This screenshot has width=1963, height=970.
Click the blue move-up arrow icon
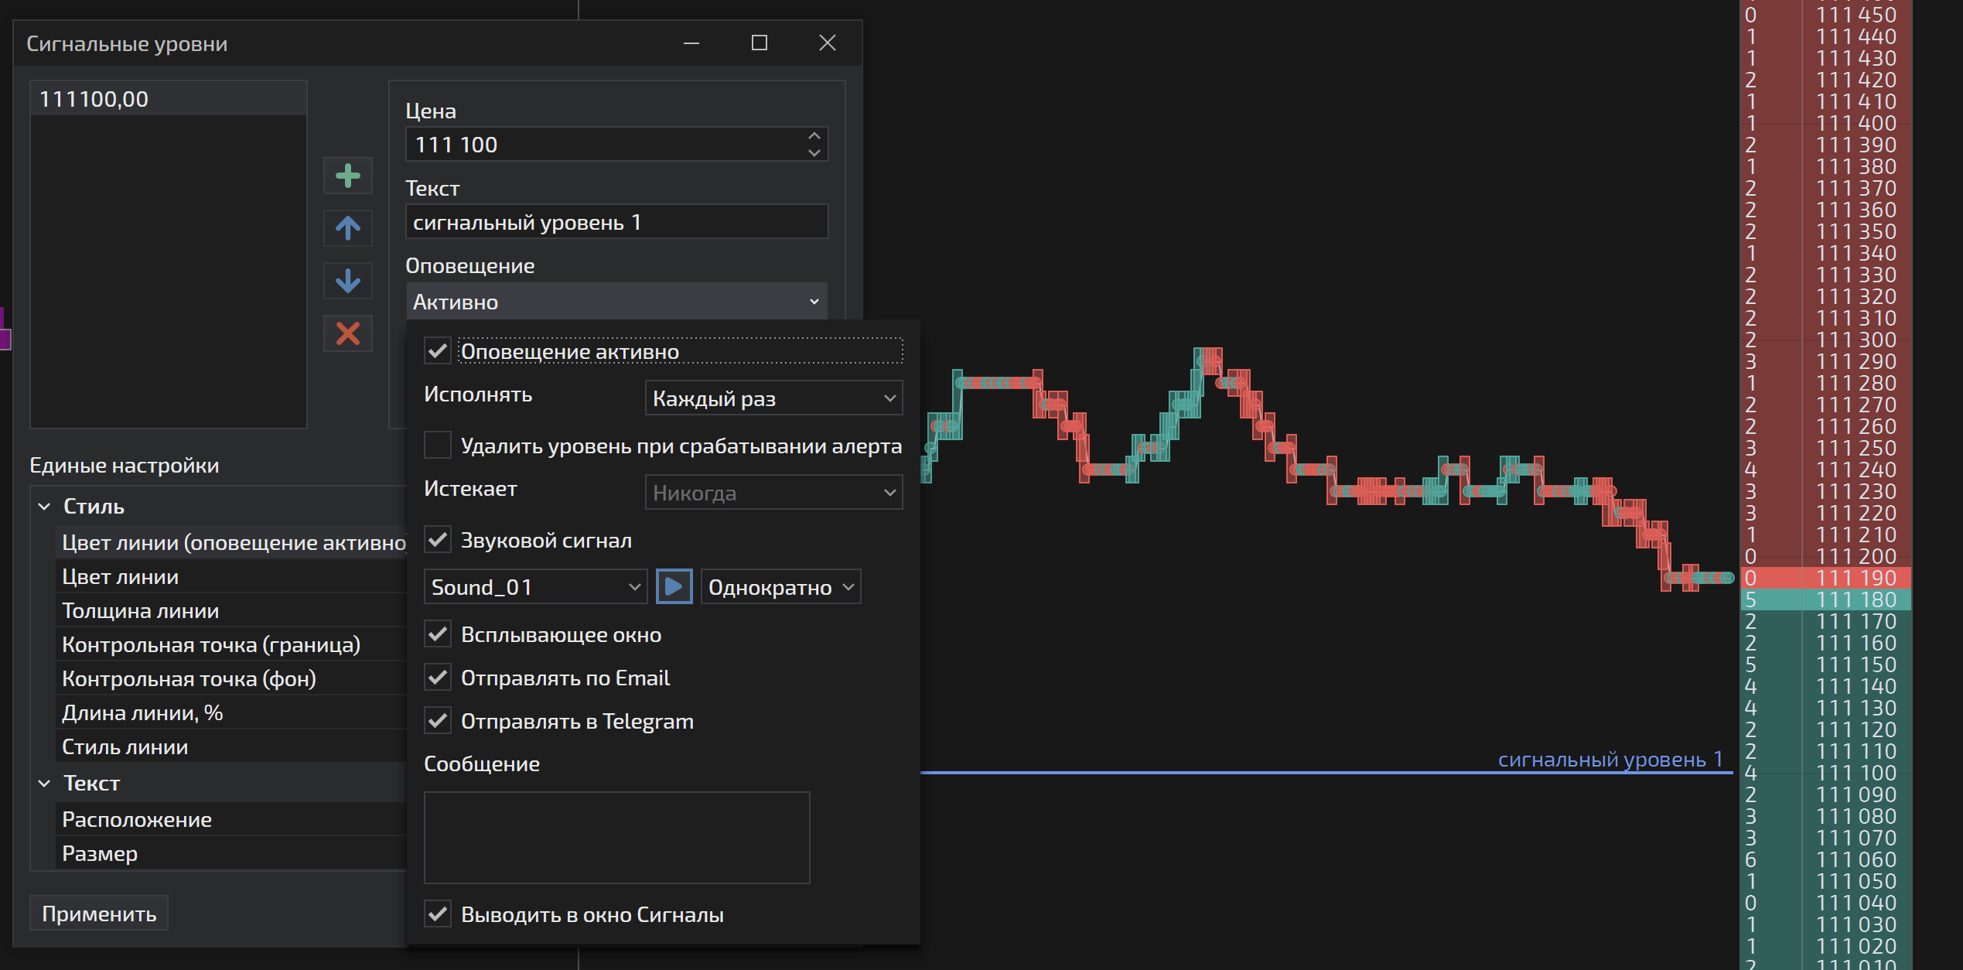point(347,228)
